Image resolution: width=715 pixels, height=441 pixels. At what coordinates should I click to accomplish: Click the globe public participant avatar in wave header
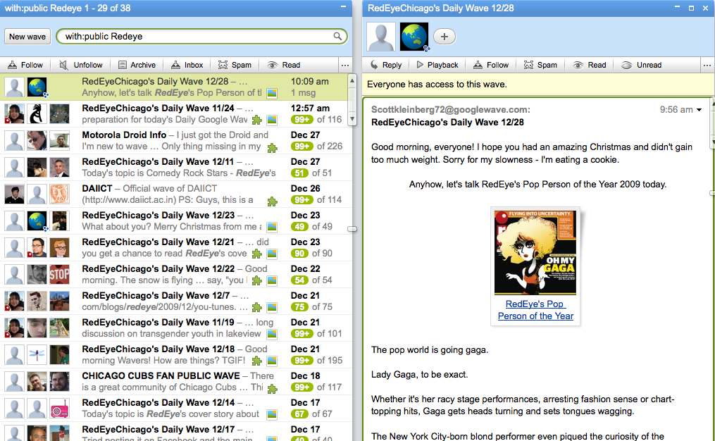[414, 37]
